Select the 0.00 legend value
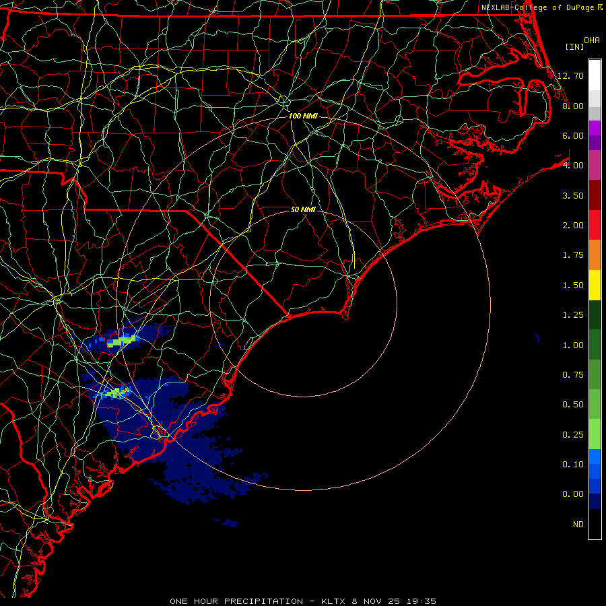Viewport: 606px width, 606px height. pyautogui.click(x=573, y=494)
